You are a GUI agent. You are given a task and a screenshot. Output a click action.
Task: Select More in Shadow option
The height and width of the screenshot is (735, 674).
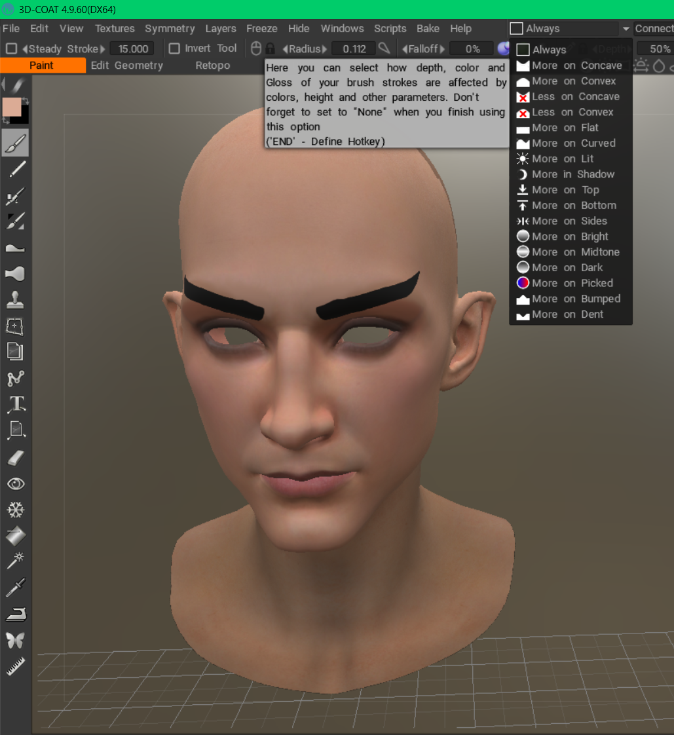pos(571,174)
